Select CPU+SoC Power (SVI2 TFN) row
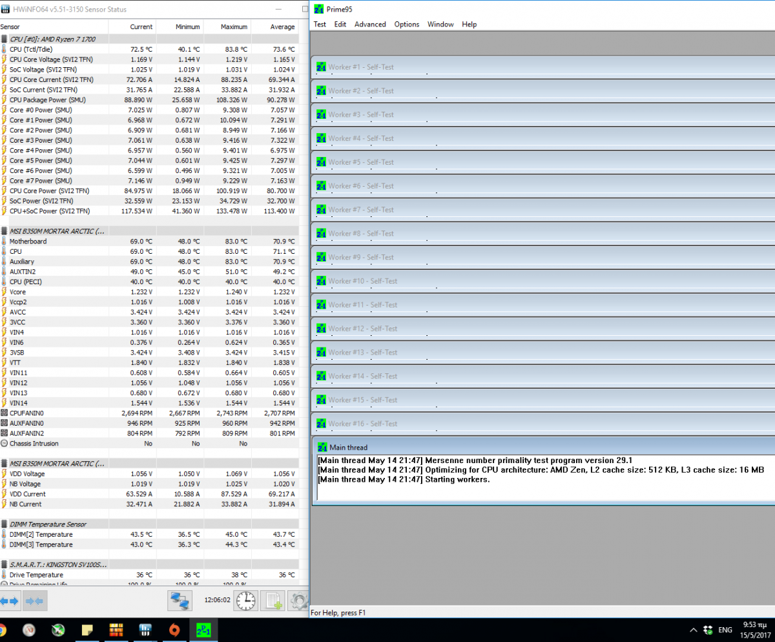The height and width of the screenshot is (642, 775). pos(149,211)
